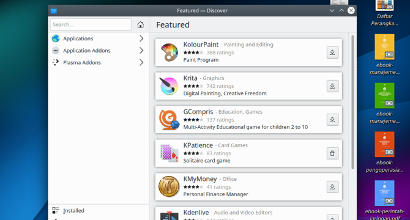Image resolution: width=410 pixels, height=220 pixels.
Task: Open the KolourPaint app title
Action: (201, 45)
